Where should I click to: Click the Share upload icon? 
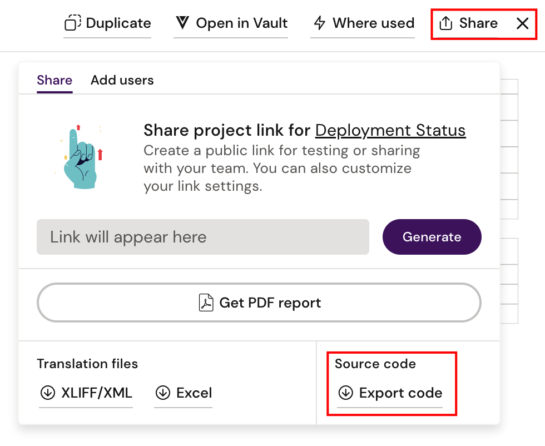point(445,23)
